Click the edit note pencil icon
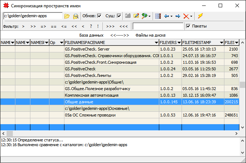The width and height of the screenshot is (246, 163). pyautogui.click(x=136, y=16)
